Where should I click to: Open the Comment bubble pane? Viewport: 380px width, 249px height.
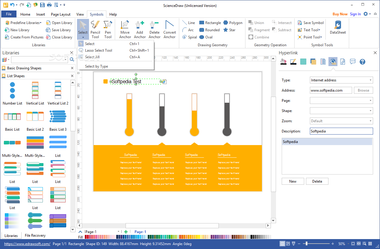point(353,62)
